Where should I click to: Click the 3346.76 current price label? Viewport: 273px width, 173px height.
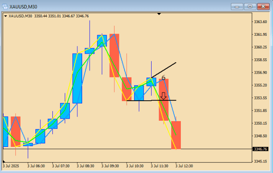(260, 149)
